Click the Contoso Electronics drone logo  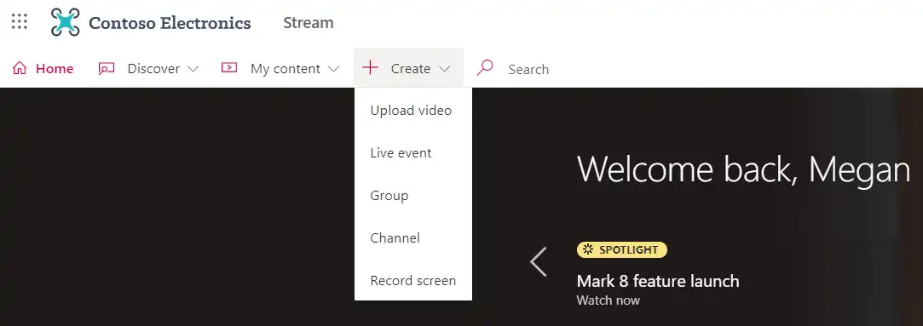tap(66, 22)
